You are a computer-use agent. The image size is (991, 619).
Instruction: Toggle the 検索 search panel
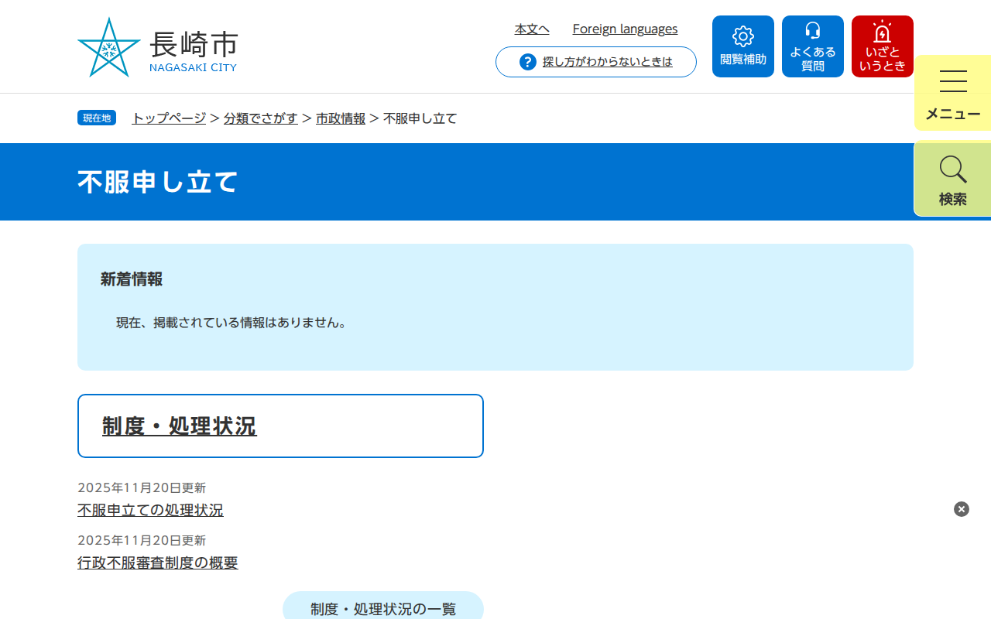pos(952,180)
